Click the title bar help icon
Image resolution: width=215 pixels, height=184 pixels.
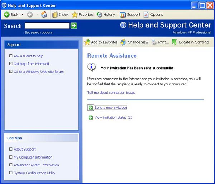point(4,5)
